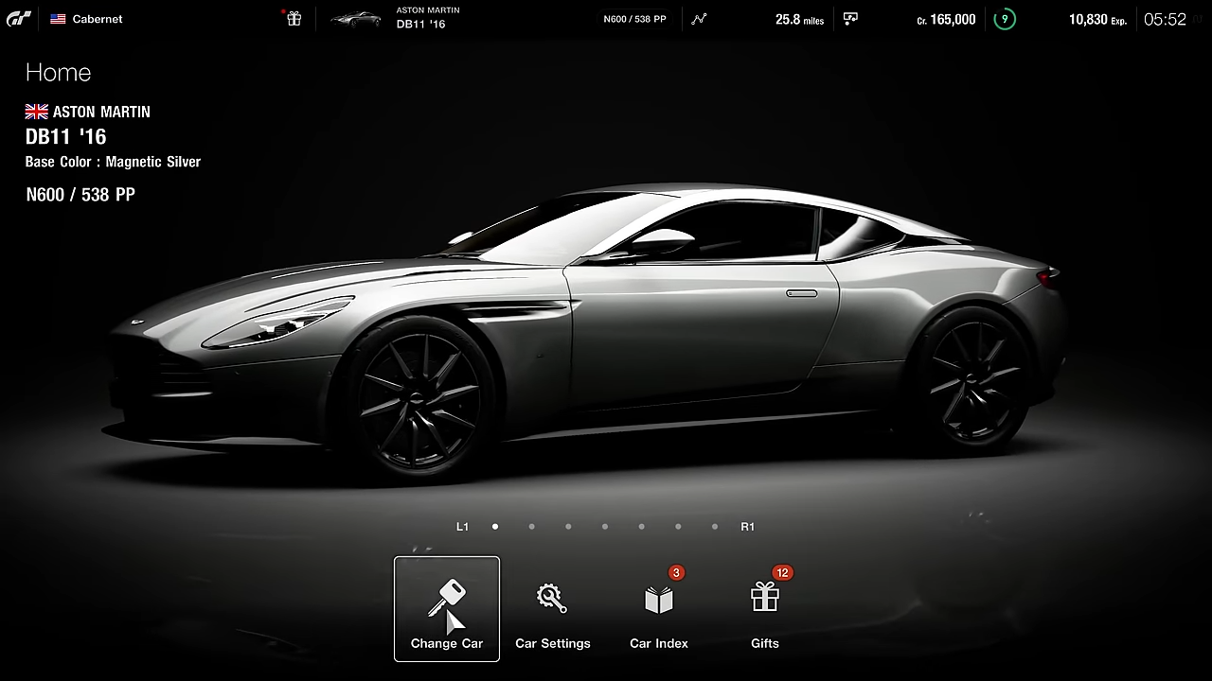This screenshot has width=1212, height=681.
Task: Click the N600 / 538 PP badge in top bar
Action: [x=634, y=19]
